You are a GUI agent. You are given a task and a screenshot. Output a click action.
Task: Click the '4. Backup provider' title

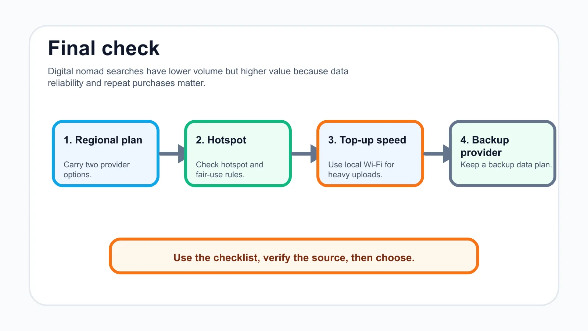[x=485, y=146]
